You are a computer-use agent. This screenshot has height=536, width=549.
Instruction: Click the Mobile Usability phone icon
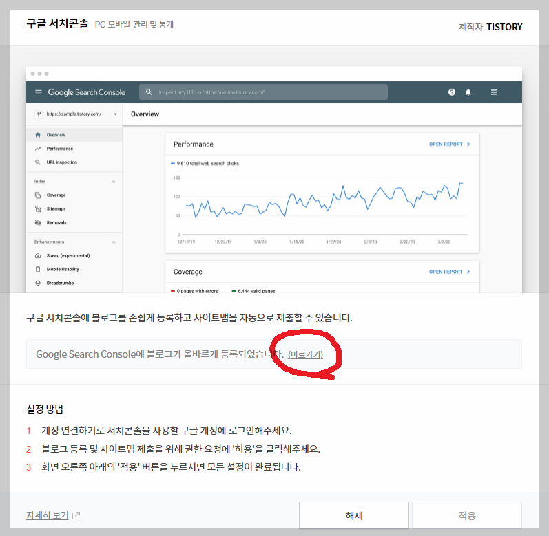[38, 269]
